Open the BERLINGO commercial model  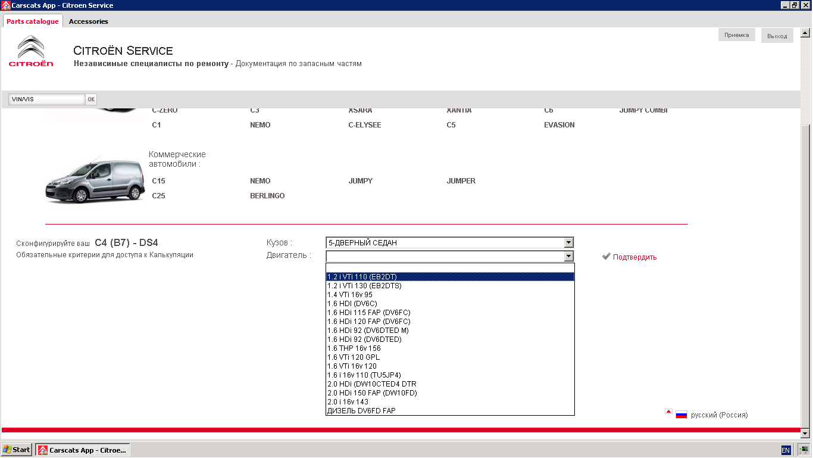tap(267, 196)
